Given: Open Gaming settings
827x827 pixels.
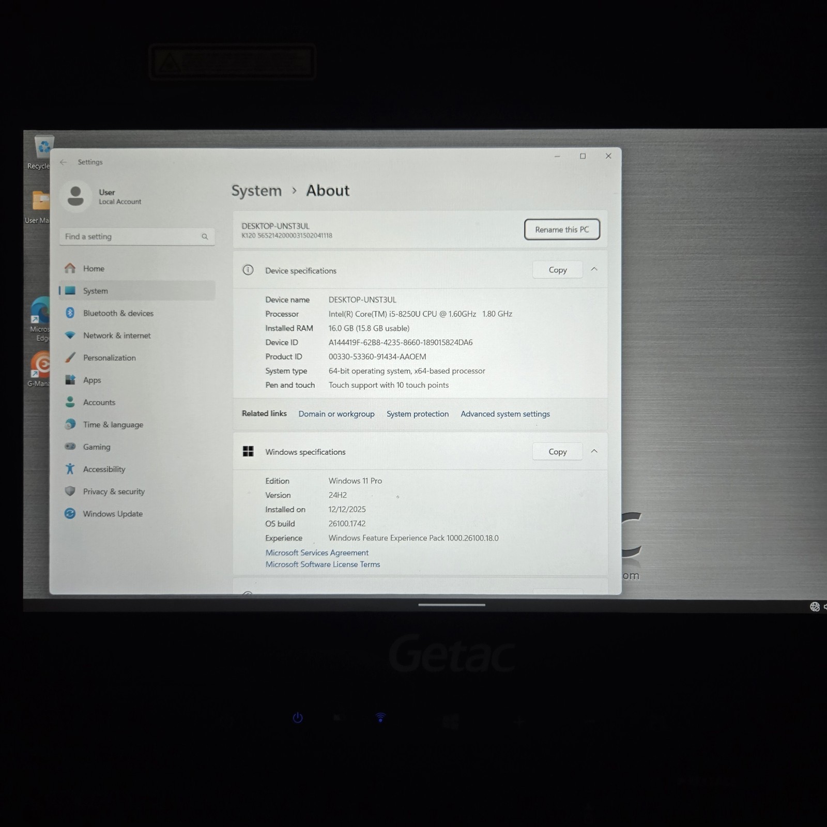Looking at the screenshot, I should click(x=137, y=447).
